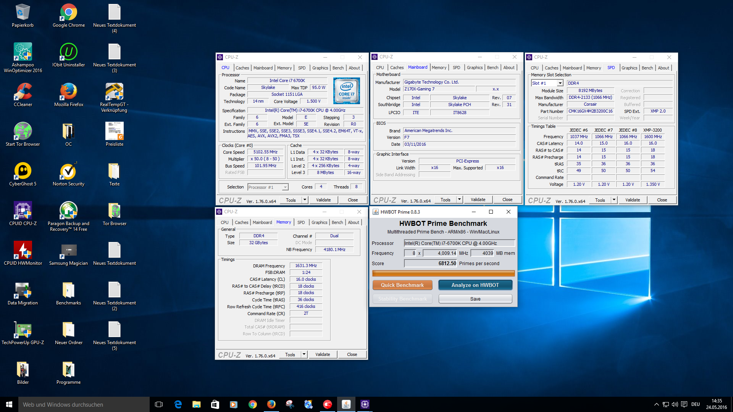
Task: Open the Slot #1 memory slot dropdown
Action: [547, 83]
